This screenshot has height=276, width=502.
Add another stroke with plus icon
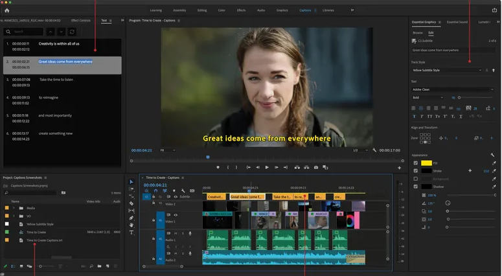(x=470, y=171)
